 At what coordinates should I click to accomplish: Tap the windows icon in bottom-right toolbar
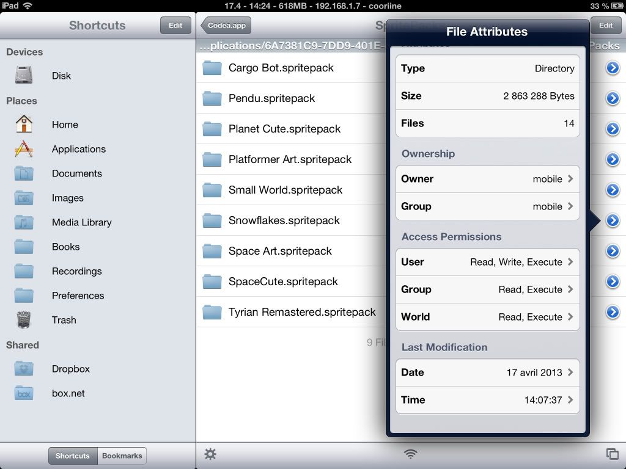612,454
